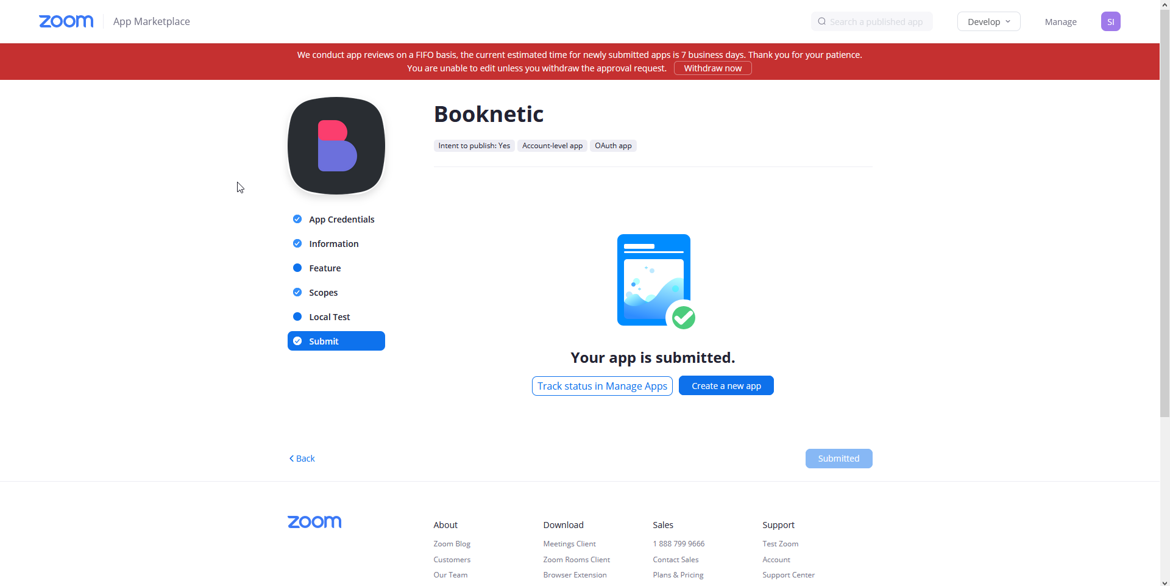Click the scrollbar down arrow
The width and height of the screenshot is (1170, 586).
pos(1165,582)
